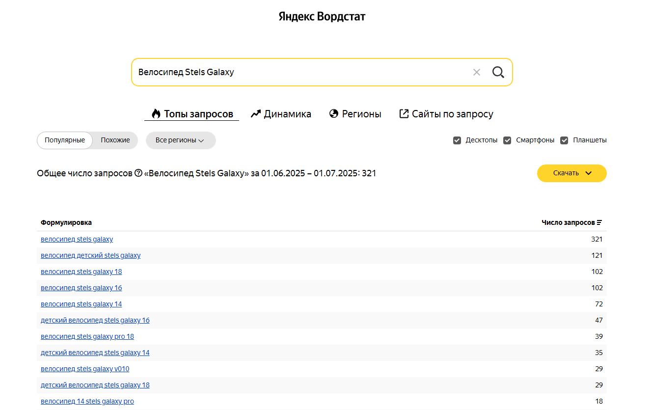
Task: Click the total requests summary text
Action: click(207, 173)
